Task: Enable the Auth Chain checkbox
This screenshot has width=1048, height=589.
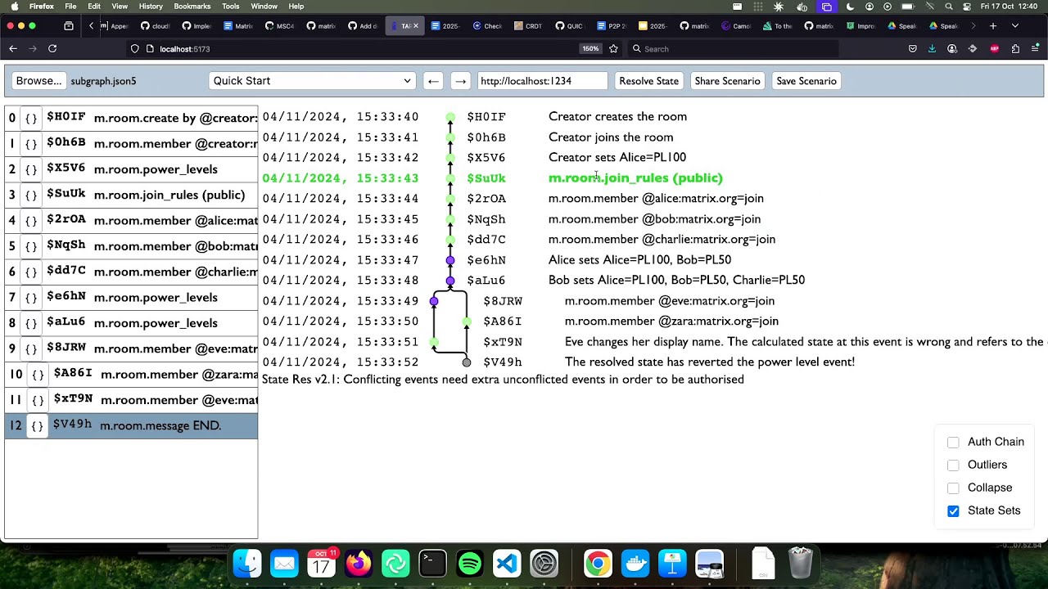Action: click(953, 443)
